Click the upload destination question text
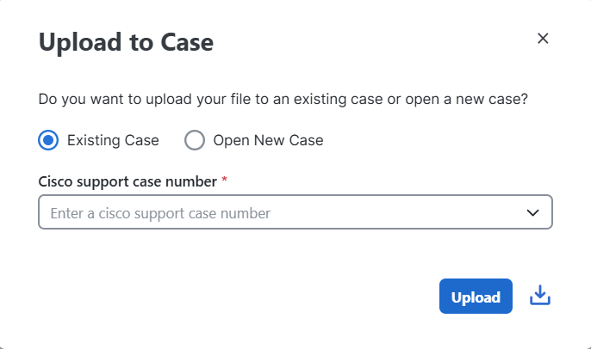 (283, 99)
